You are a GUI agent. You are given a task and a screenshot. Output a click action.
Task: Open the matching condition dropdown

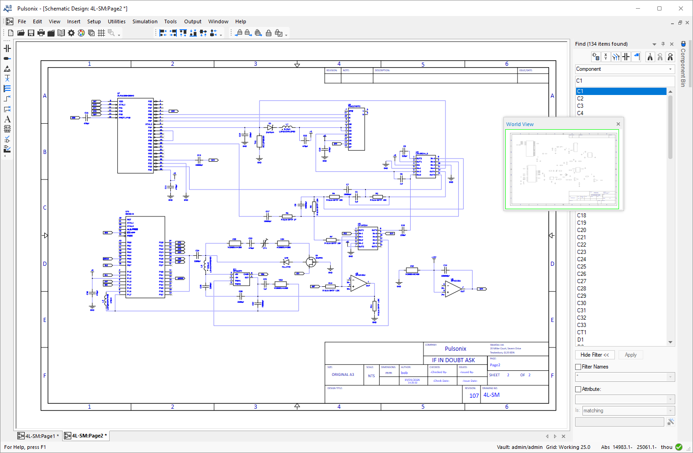click(x=669, y=410)
